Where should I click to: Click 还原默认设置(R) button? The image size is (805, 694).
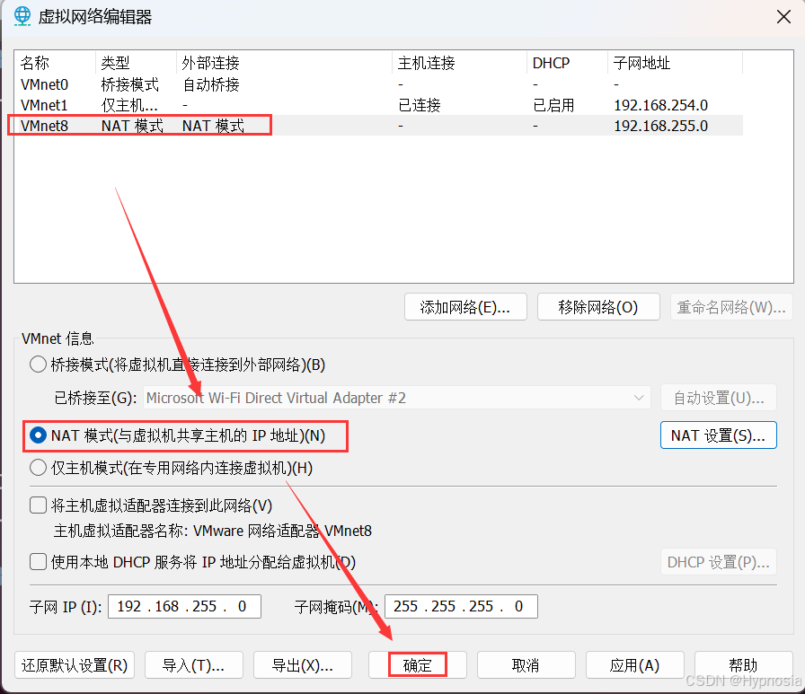[75, 665]
